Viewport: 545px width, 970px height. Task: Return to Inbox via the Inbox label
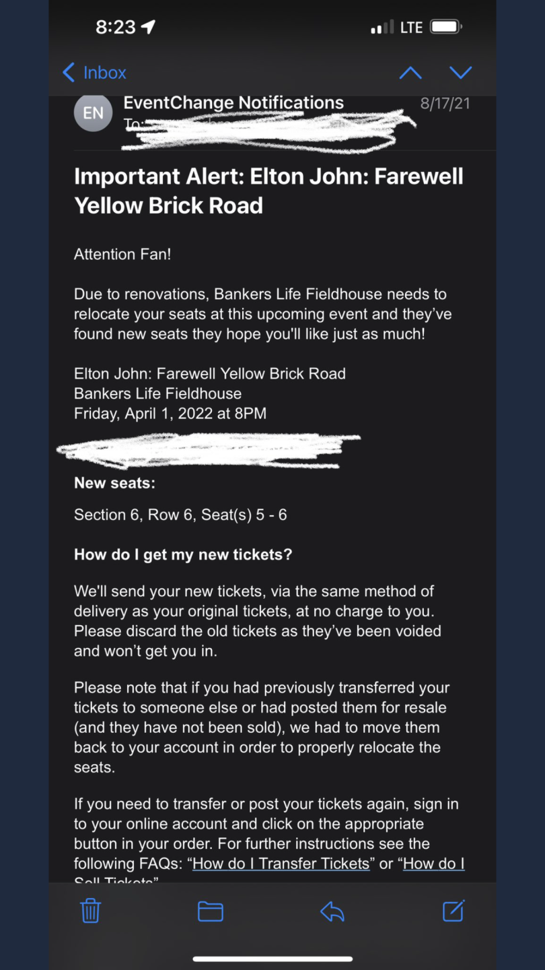pyautogui.click(x=104, y=72)
